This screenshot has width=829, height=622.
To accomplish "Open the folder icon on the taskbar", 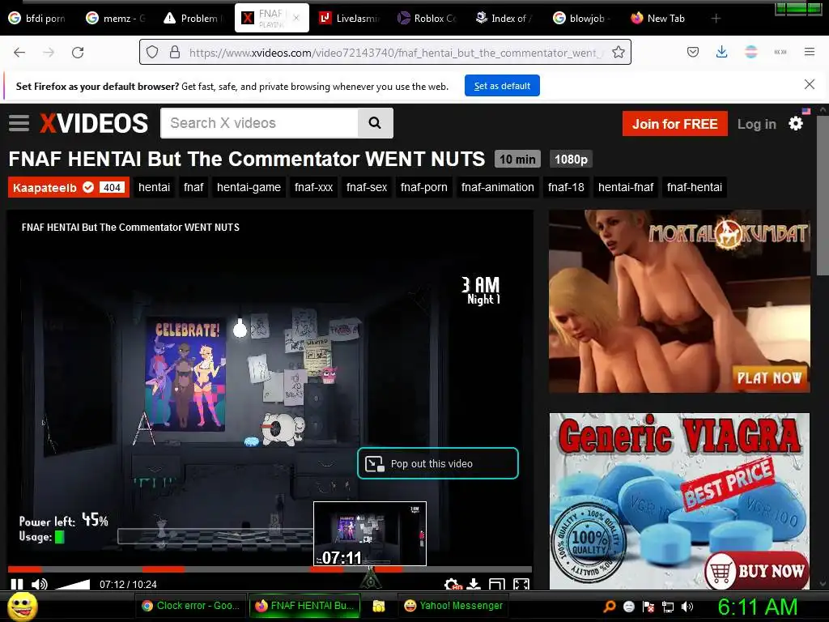I will (379, 606).
